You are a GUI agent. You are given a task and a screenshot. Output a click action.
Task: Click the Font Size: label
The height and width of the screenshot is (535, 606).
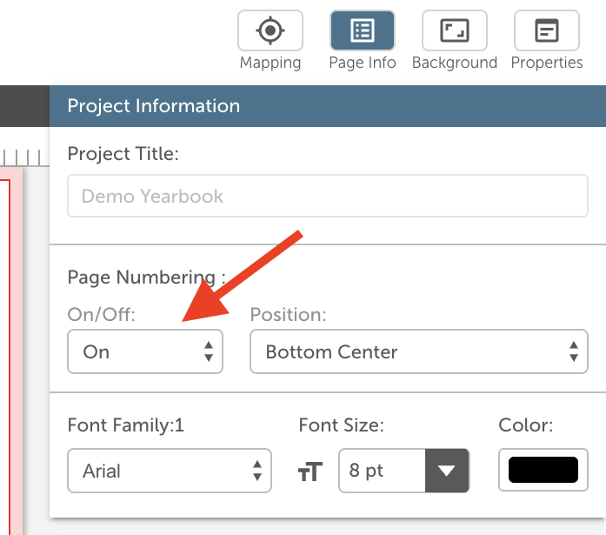[342, 425]
